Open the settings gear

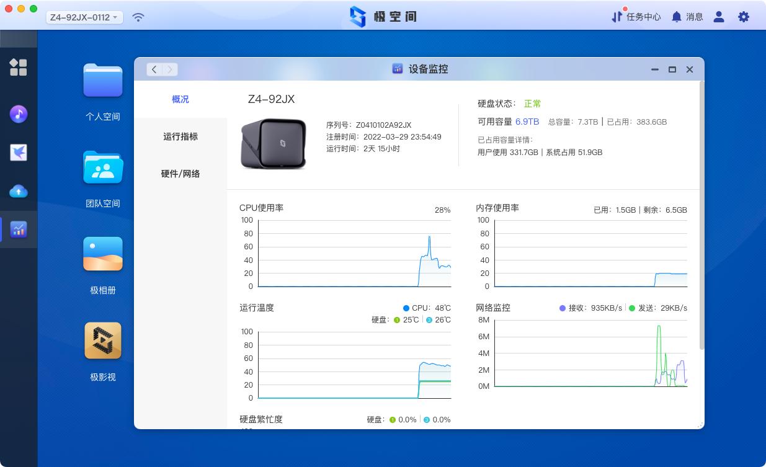[743, 17]
